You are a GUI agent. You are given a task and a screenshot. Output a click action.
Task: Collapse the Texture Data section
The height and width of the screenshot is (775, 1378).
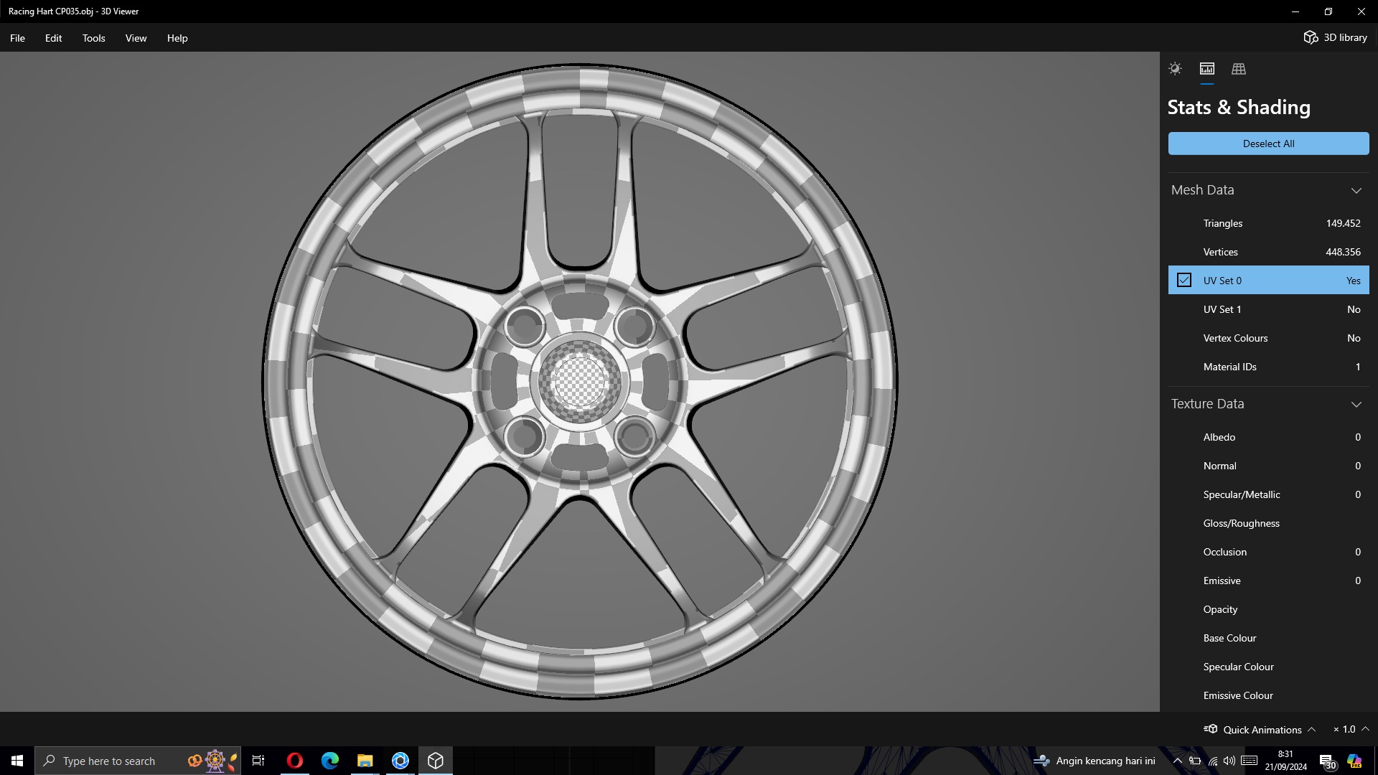1356,404
